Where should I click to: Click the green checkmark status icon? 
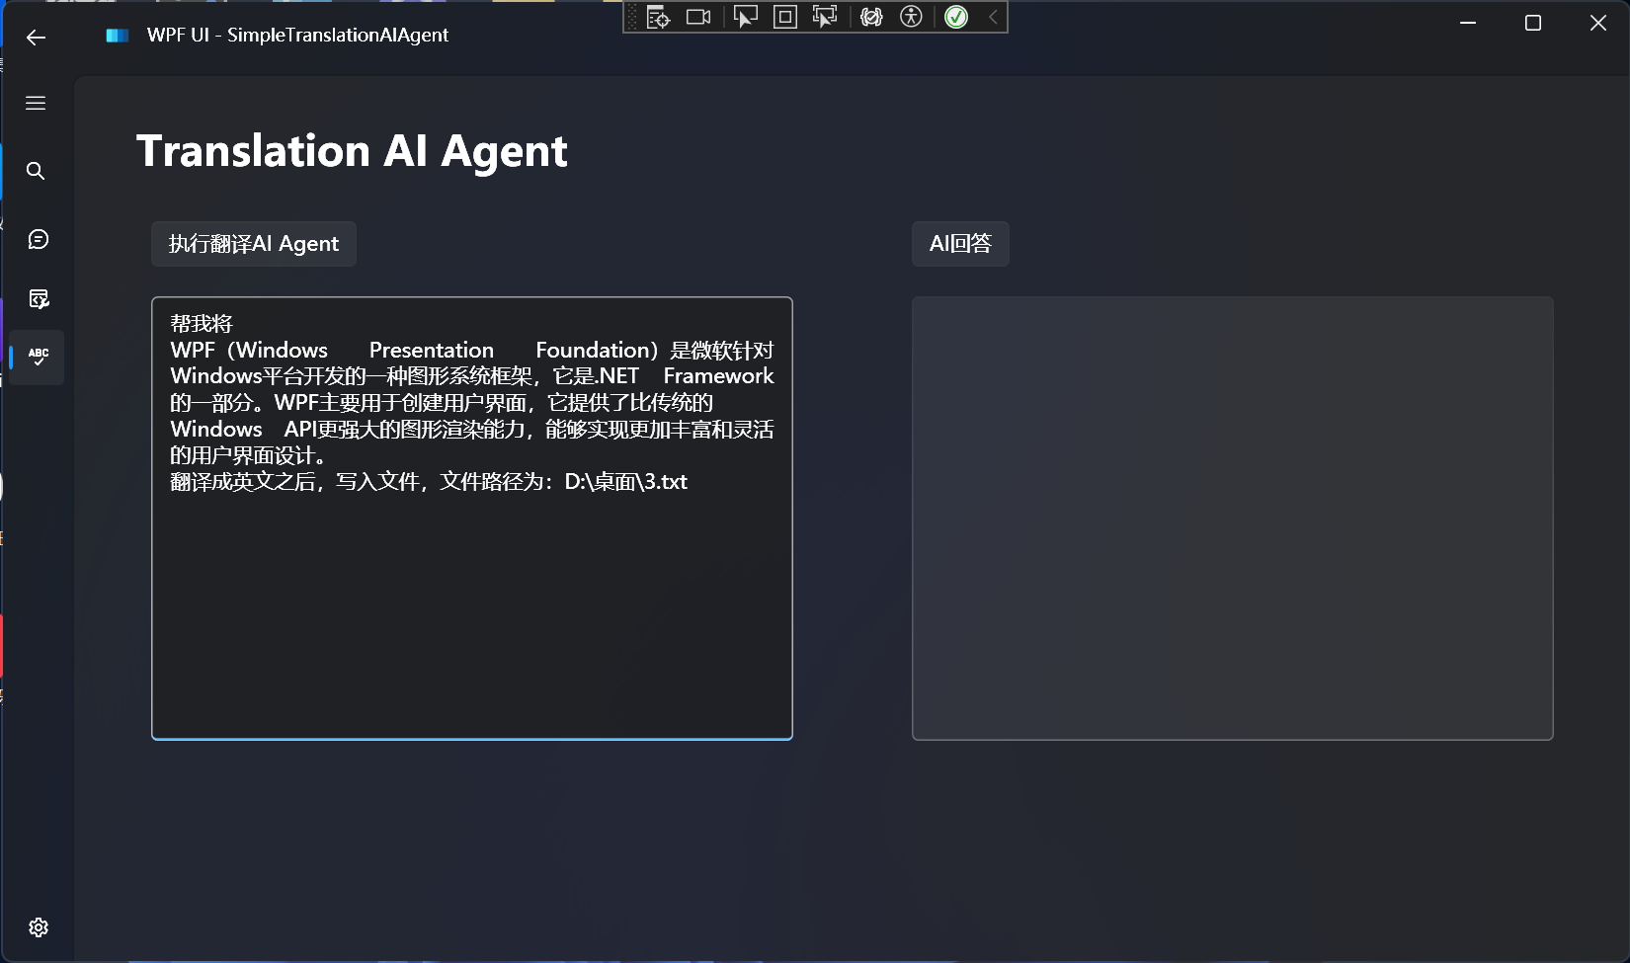pyautogui.click(x=956, y=17)
